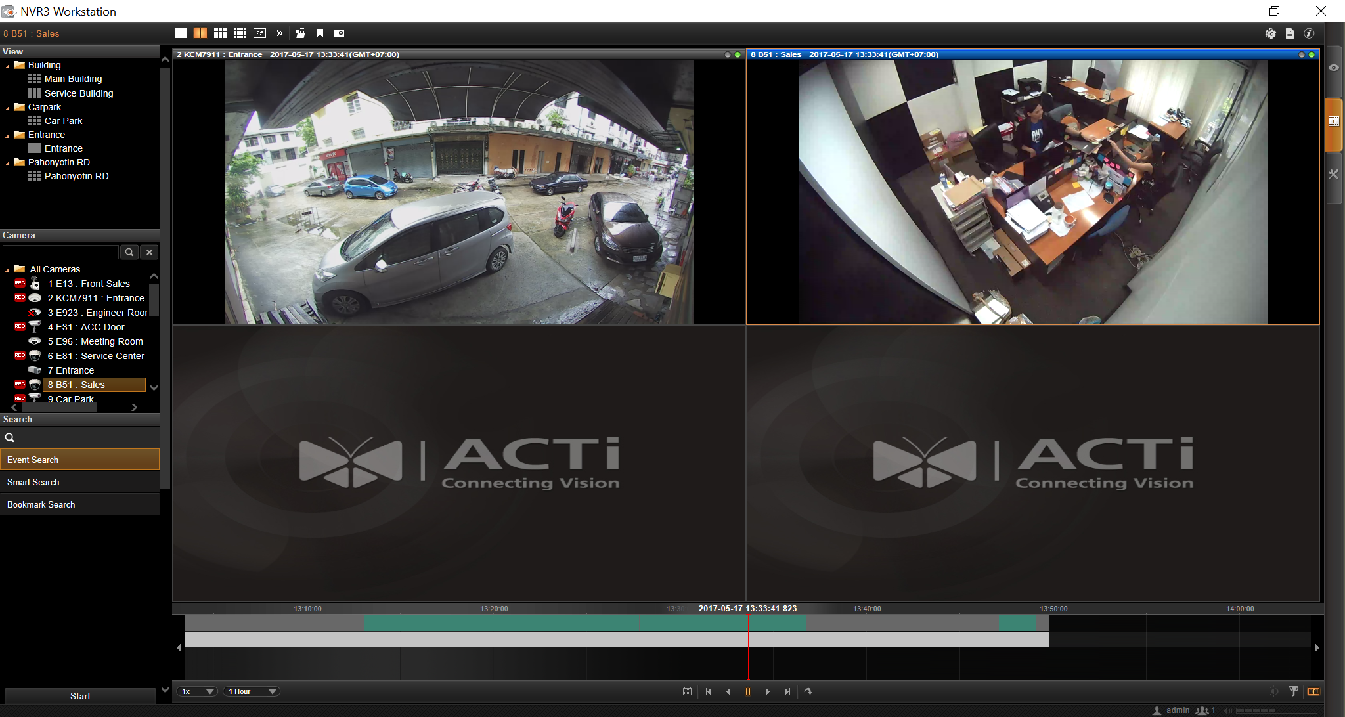Open settings gear in the top right
Image resolution: width=1345 pixels, height=717 pixels.
click(1271, 33)
